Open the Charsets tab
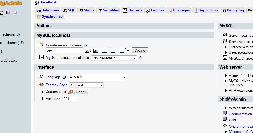The width and height of the screenshot is (253, 133). [x=133, y=10]
